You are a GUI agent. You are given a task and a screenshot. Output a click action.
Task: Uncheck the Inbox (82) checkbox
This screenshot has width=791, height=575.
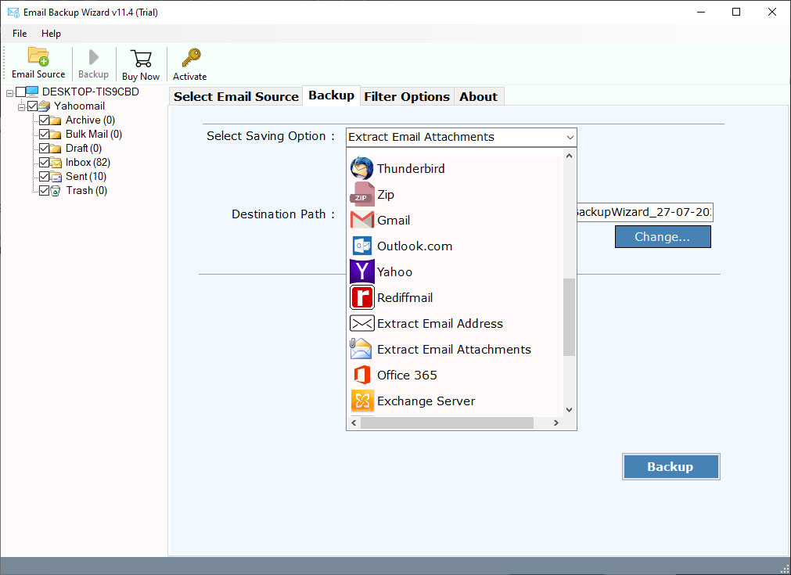click(45, 163)
